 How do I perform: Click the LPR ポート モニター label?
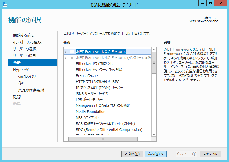(89, 100)
